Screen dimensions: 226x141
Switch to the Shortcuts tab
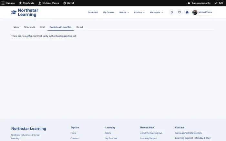tap(30, 27)
